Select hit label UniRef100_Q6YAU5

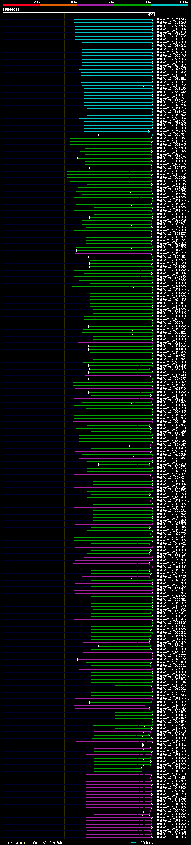[171, 729]
